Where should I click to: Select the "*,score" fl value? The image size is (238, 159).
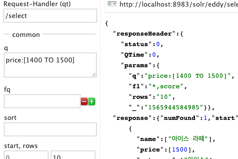pos(166,87)
